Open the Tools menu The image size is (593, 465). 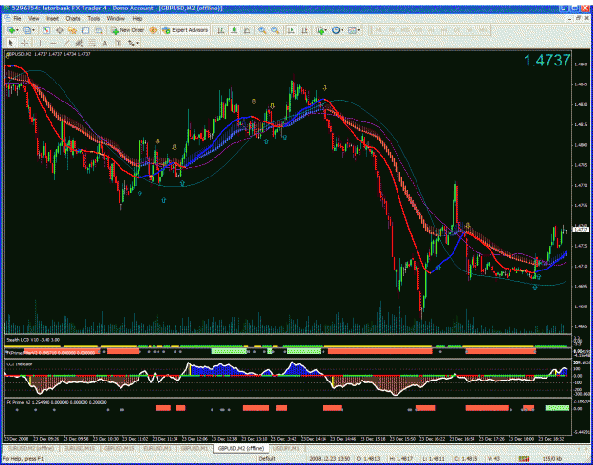tap(93, 18)
